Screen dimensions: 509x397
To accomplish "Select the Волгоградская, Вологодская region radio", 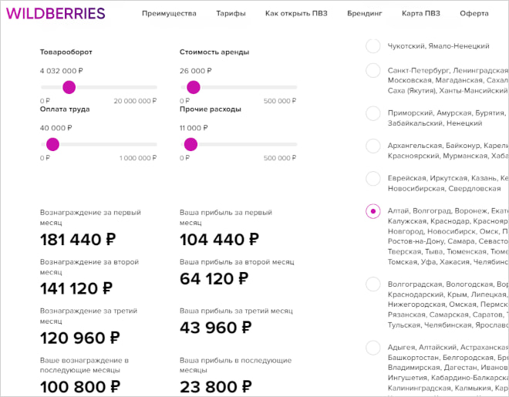I will pos(373,284).
